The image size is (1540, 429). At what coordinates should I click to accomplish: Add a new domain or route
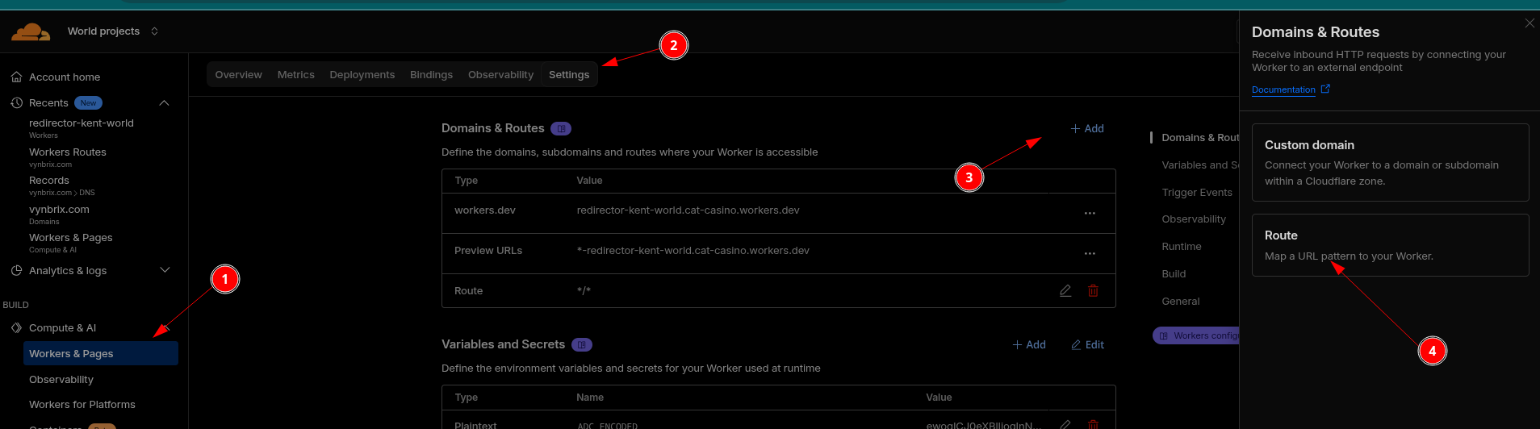1086,129
